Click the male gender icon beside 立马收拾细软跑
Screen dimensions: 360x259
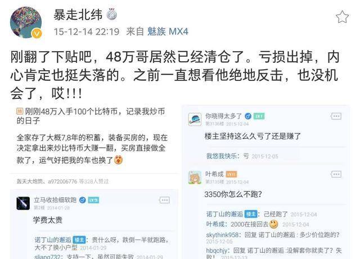[x=83, y=200]
